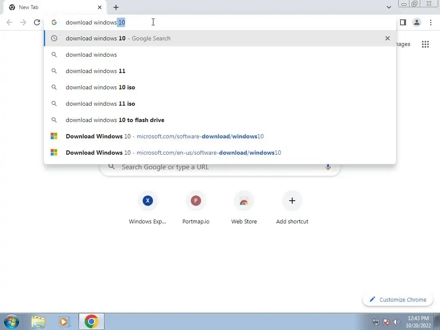The width and height of the screenshot is (440, 330).
Task: Launch Windows Media Player from the taskbar
Action: click(64, 322)
